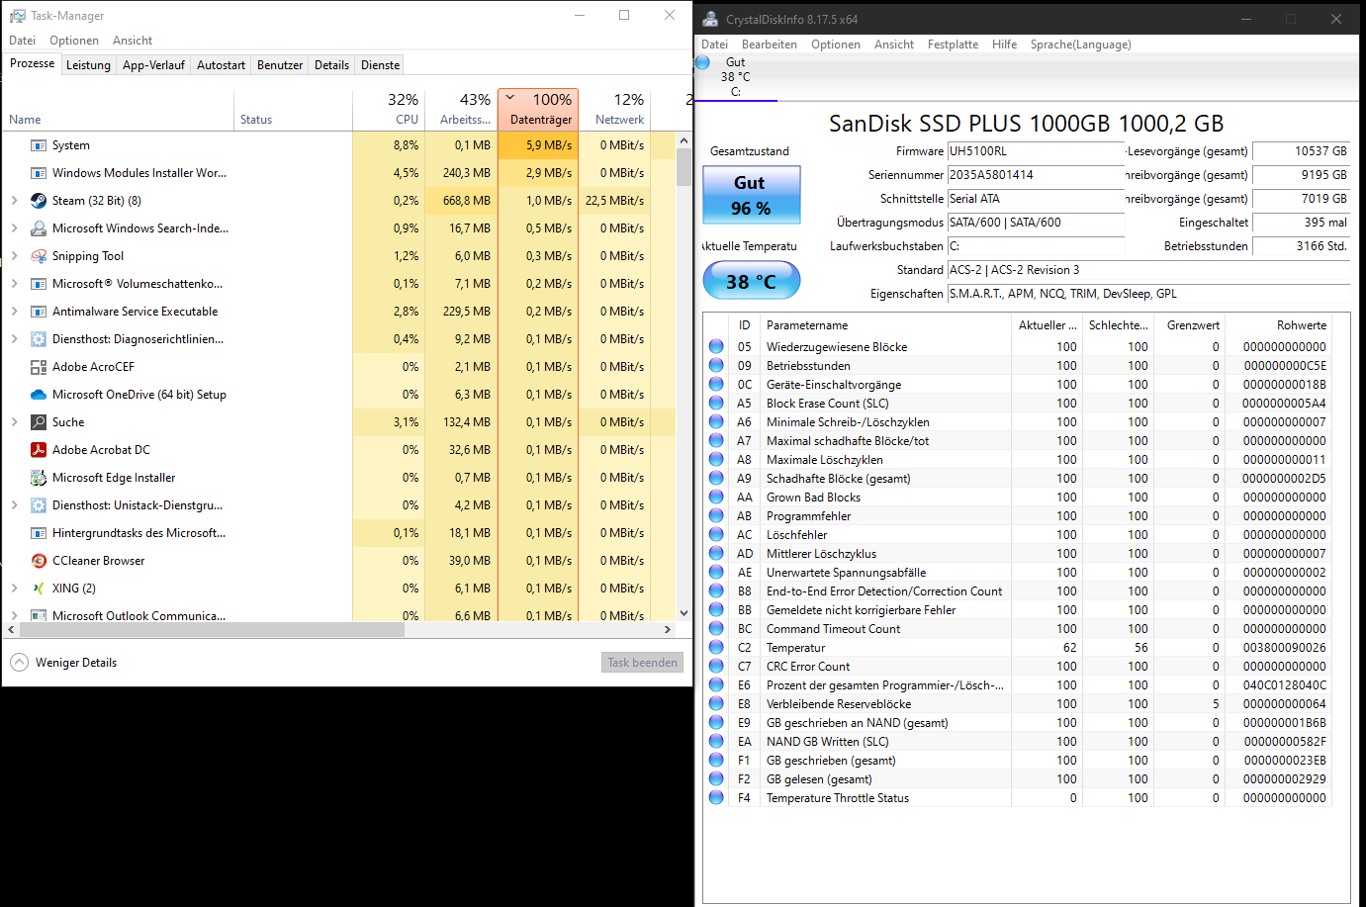Click the Diensthost Diagnoserichtlinien gear icon
Image resolution: width=1366 pixels, height=907 pixels.
click(x=39, y=339)
